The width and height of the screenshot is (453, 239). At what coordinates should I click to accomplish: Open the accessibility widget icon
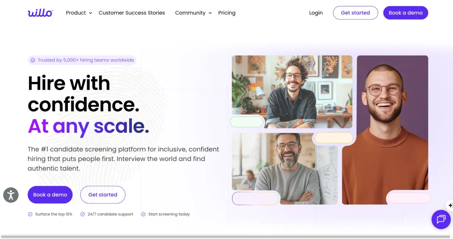11,195
